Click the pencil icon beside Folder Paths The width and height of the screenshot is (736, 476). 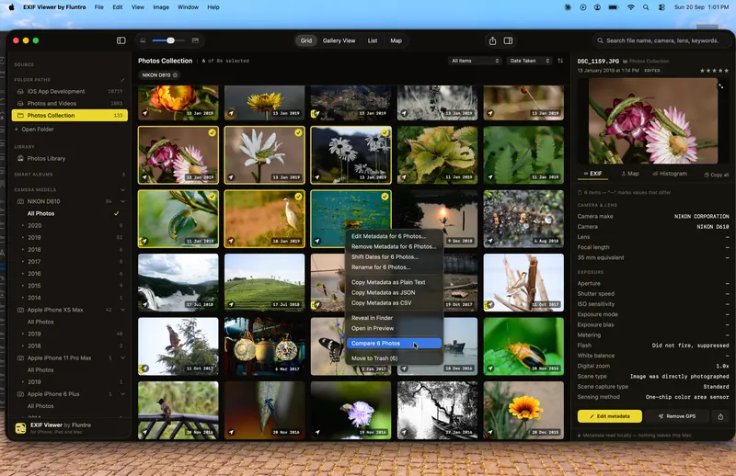point(122,80)
